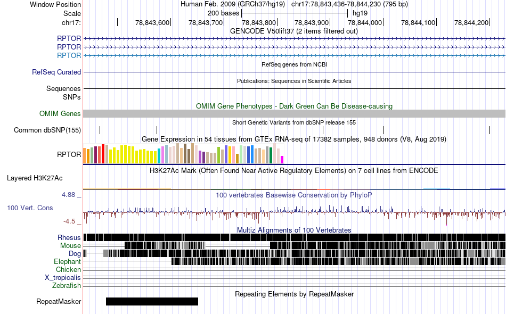The height and width of the screenshot is (314, 506).
Task: Click the 200 bases scale bar
Action: 295,13
